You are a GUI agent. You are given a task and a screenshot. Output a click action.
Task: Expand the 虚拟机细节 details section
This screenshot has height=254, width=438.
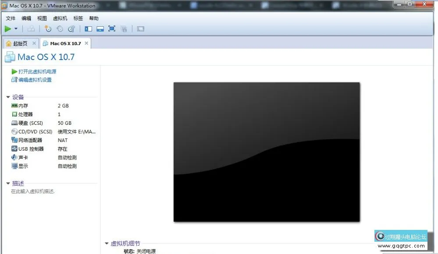[x=107, y=243]
